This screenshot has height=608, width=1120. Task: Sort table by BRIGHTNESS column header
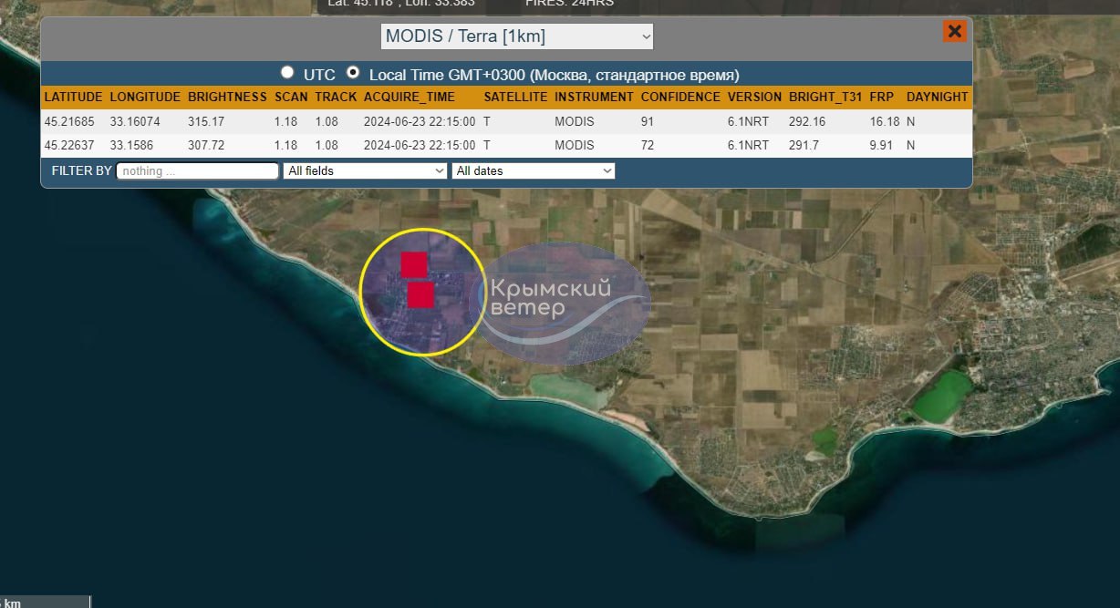click(x=227, y=97)
